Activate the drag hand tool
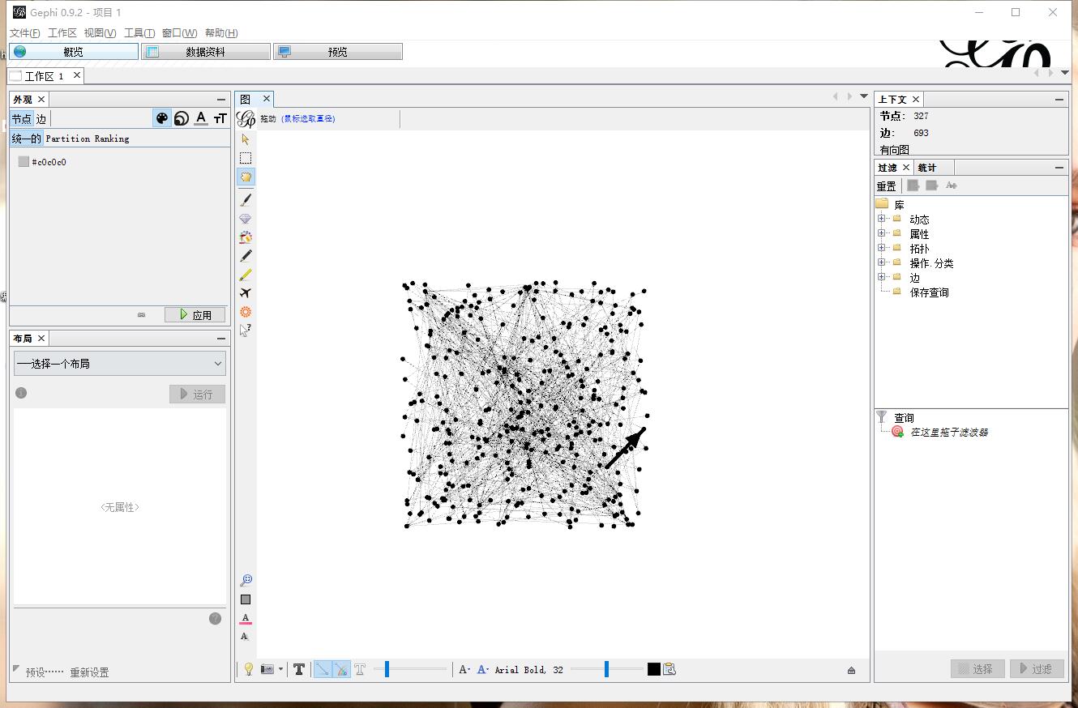The width and height of the screenshot is (1078, 708). pyautogui.click(x=246, y=177)
